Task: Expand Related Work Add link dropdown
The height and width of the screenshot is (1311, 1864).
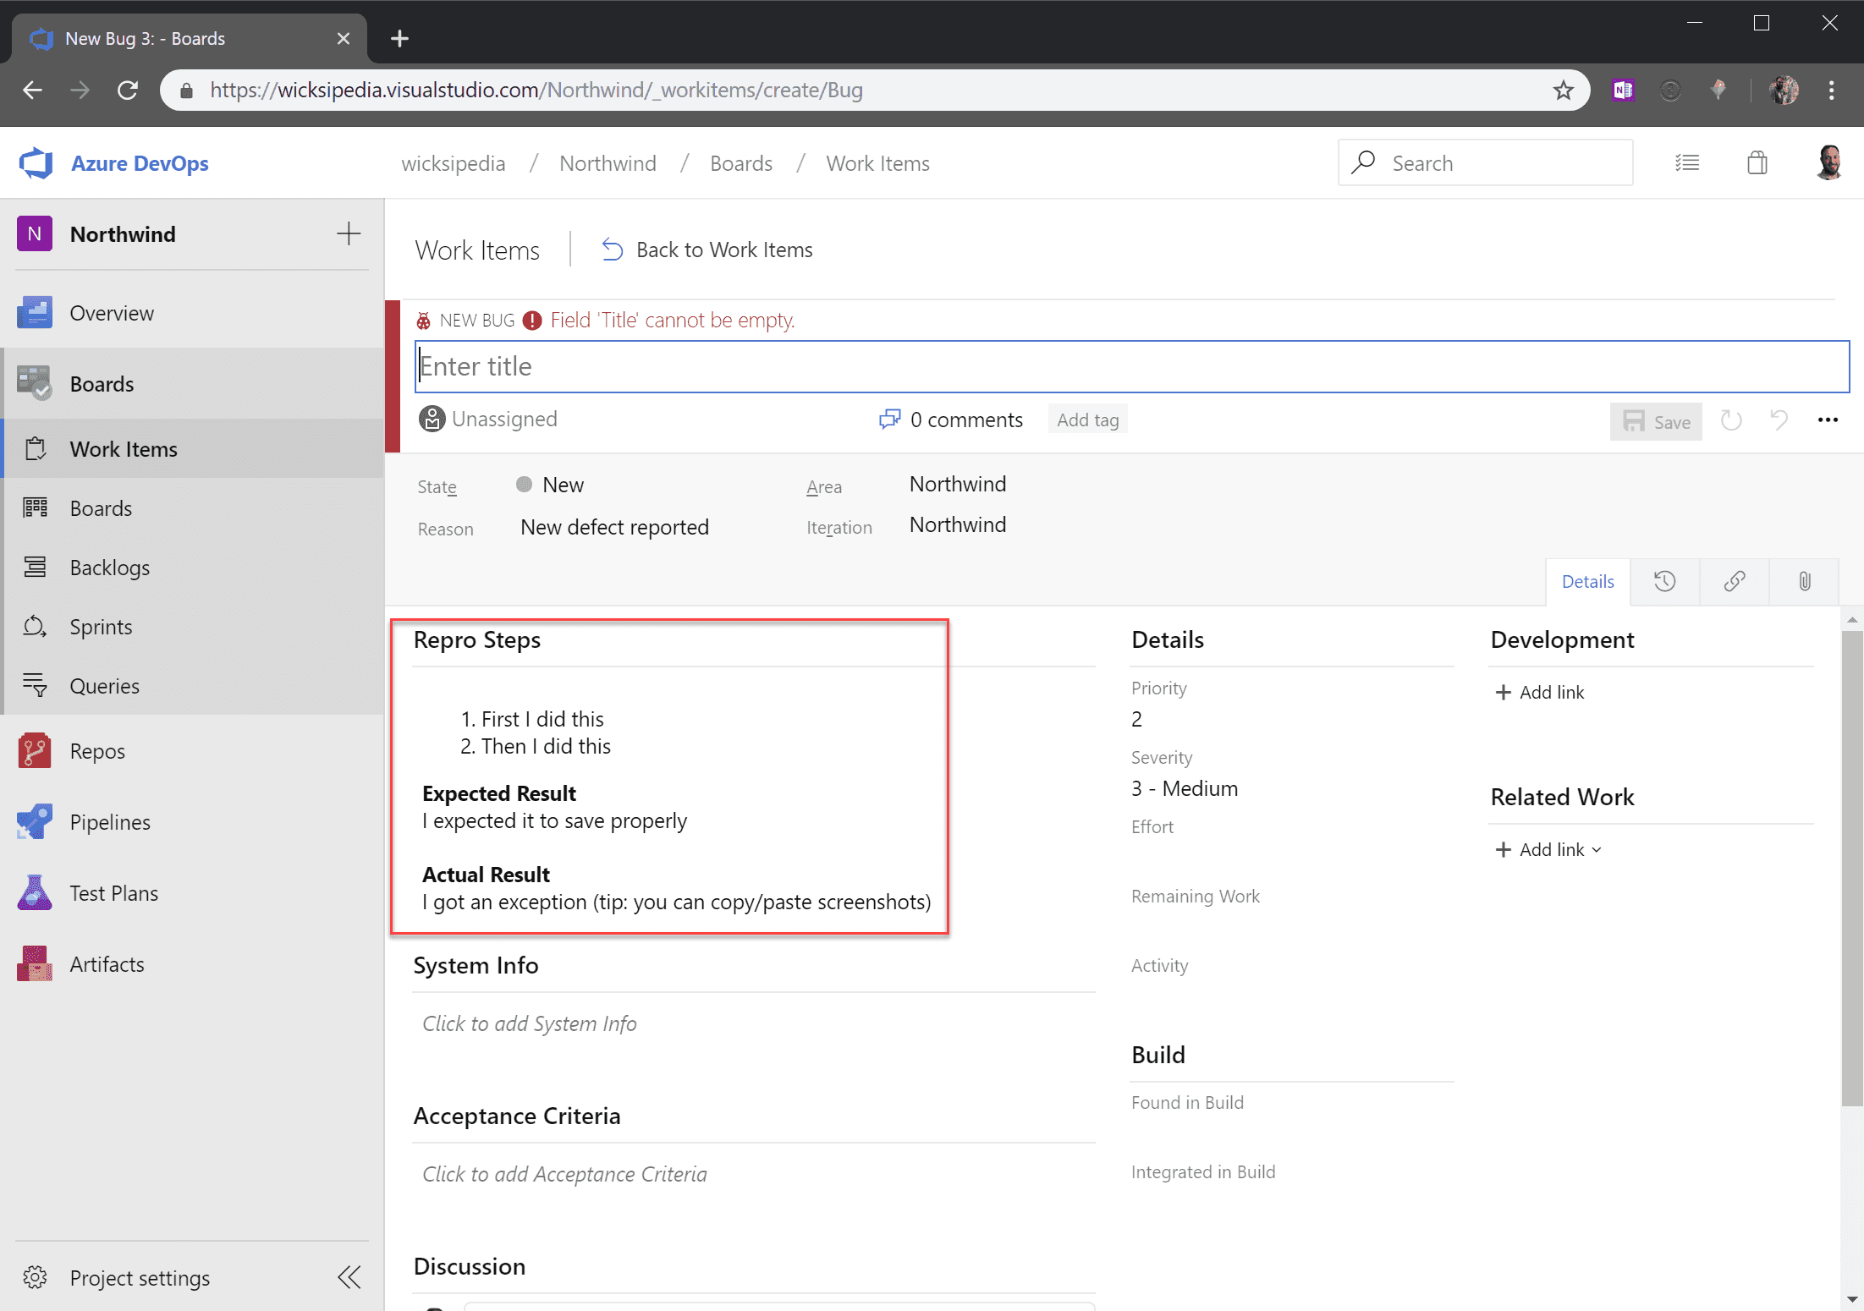Action: [x=1597, y=850]
